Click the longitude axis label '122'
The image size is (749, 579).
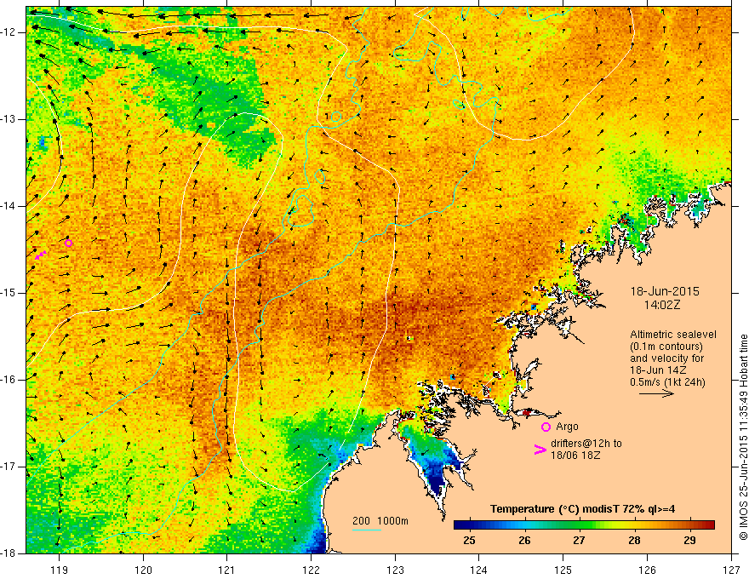(x=311, y=570)
